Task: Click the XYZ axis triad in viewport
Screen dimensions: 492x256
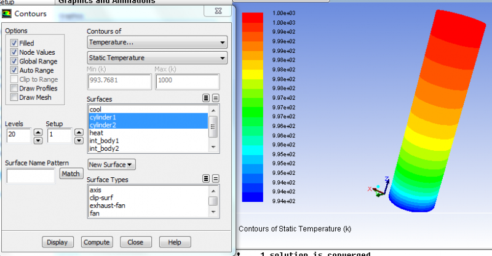Action: pos(379,187)
